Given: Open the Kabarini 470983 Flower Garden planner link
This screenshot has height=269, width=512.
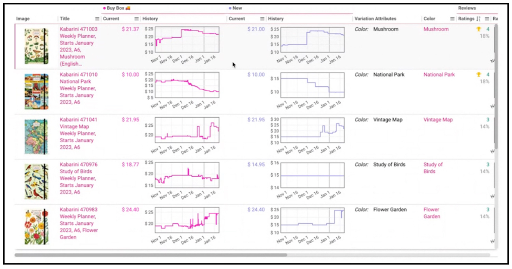Looking at the screenshot, I should [x=79, y=223].
